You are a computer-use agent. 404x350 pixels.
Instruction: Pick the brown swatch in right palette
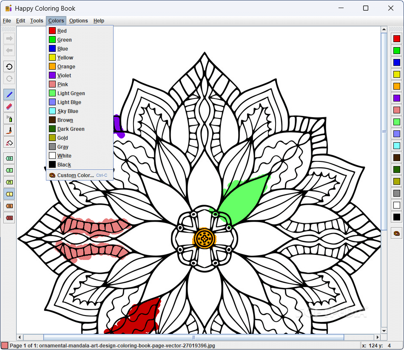(x=396, y=158)
